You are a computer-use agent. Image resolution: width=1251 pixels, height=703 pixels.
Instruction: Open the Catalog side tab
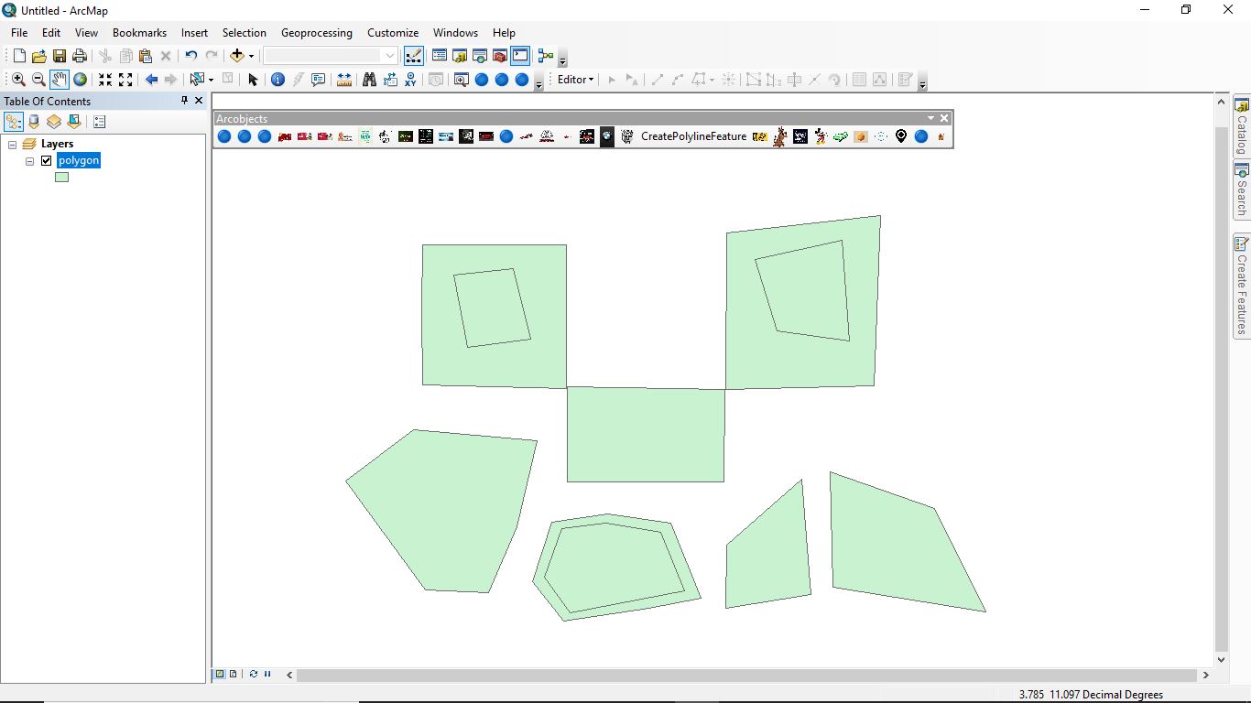point(1242,124)
